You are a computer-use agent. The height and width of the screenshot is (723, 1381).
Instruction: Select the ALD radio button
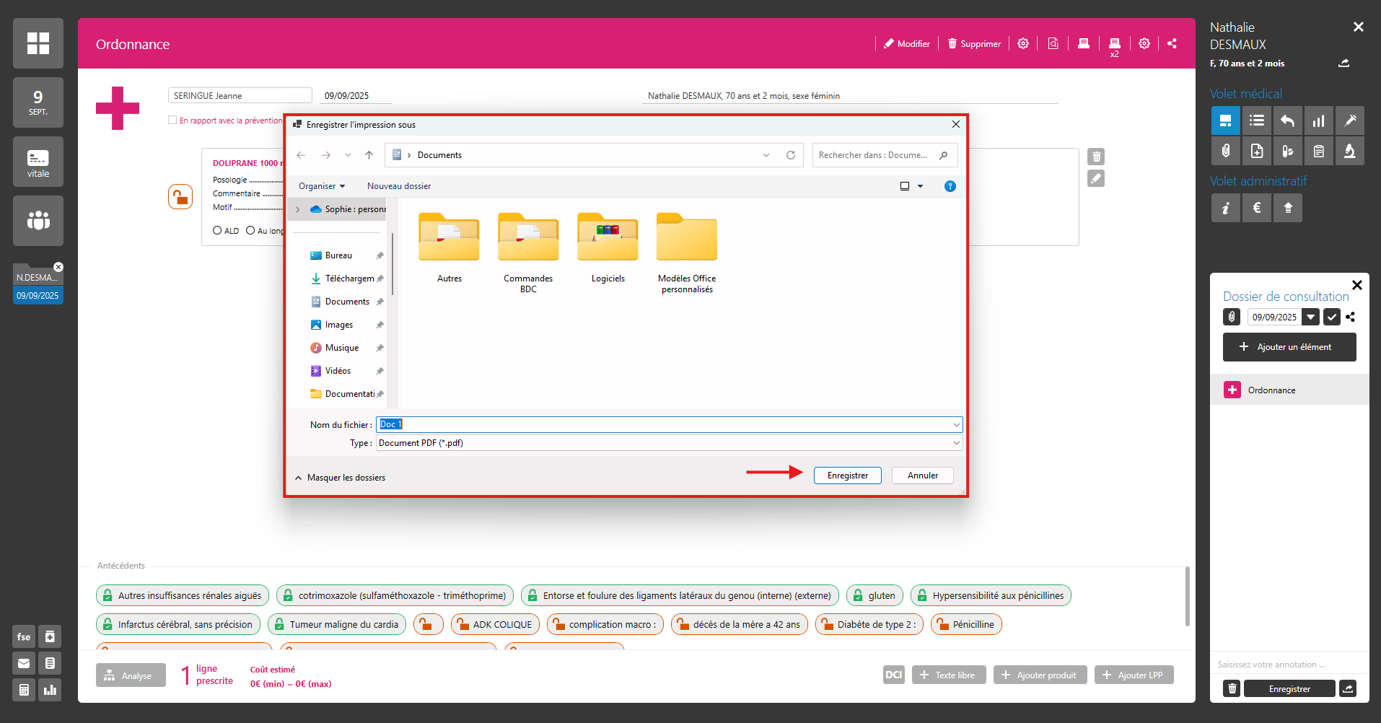(x=217, y=231)
